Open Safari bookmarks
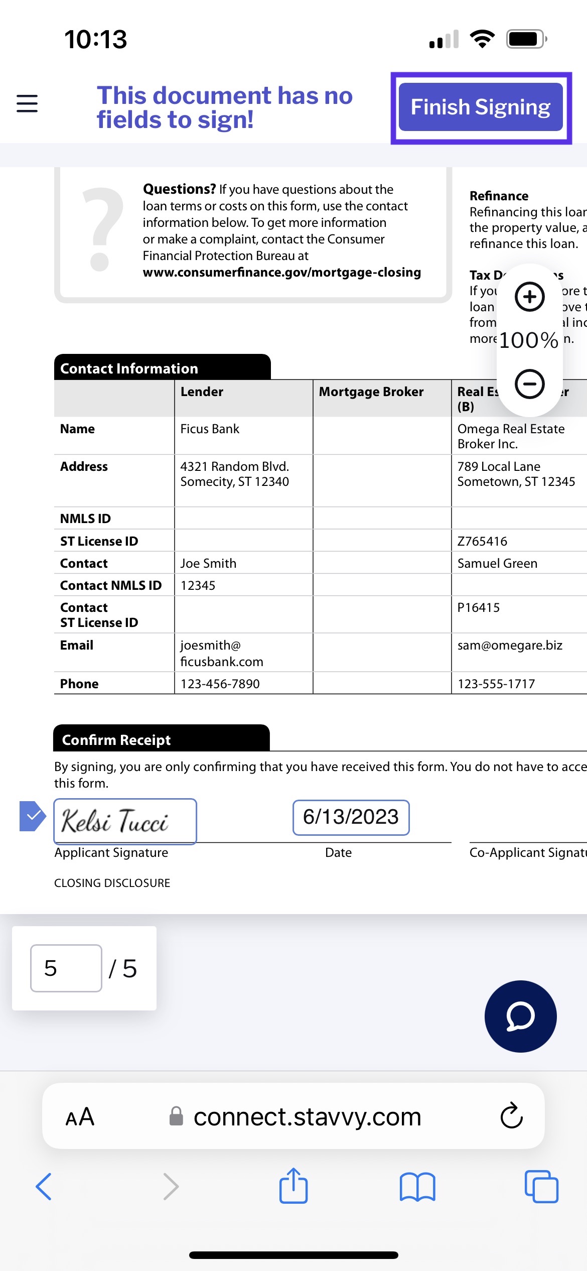The height and width of the screenshot is (1271, 587). [x=417, y=1187]
